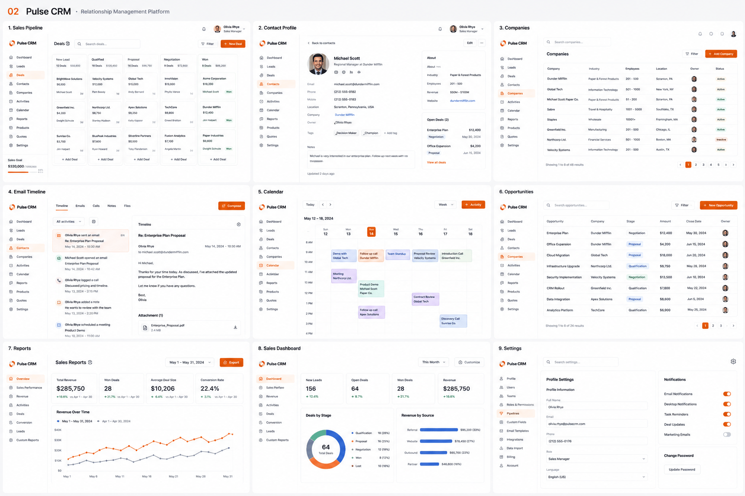Open the Week view dropdown in Calendar

445,204
